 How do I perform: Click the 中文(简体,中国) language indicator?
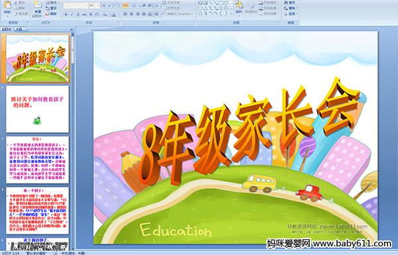[x=73, y=253]
